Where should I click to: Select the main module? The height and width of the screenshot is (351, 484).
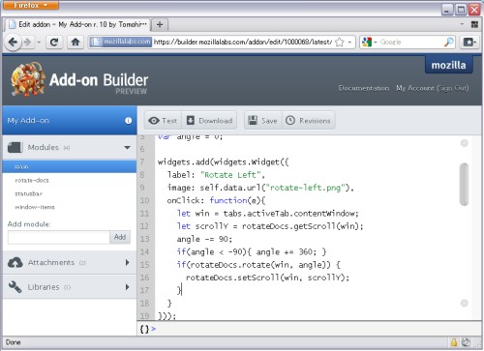click(x=69, y=166)
